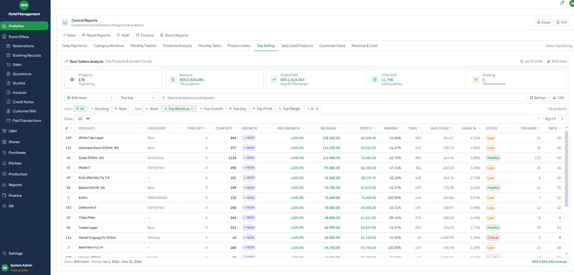Click the HR people icon
The height and width of the screenshot is (275, 574).
[4, 206]
